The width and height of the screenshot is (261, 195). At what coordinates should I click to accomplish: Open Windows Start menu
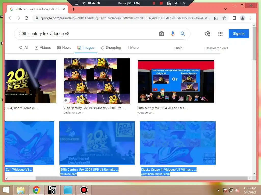(x=6, y=190)
